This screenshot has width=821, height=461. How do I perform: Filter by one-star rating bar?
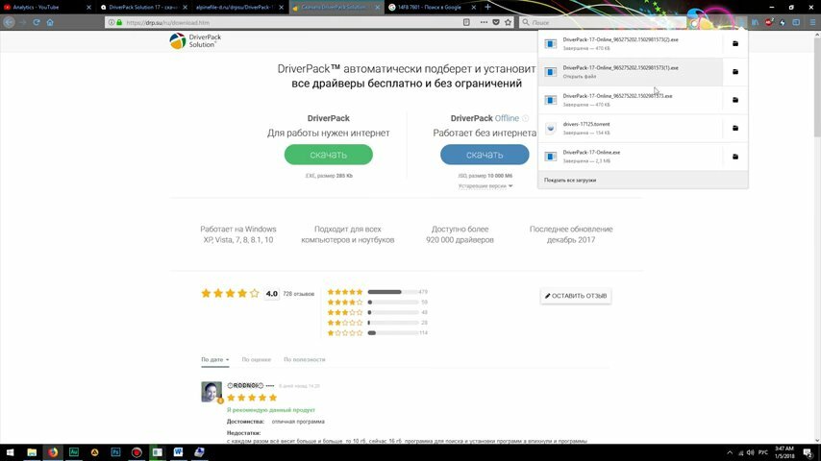tap(393, 333)
